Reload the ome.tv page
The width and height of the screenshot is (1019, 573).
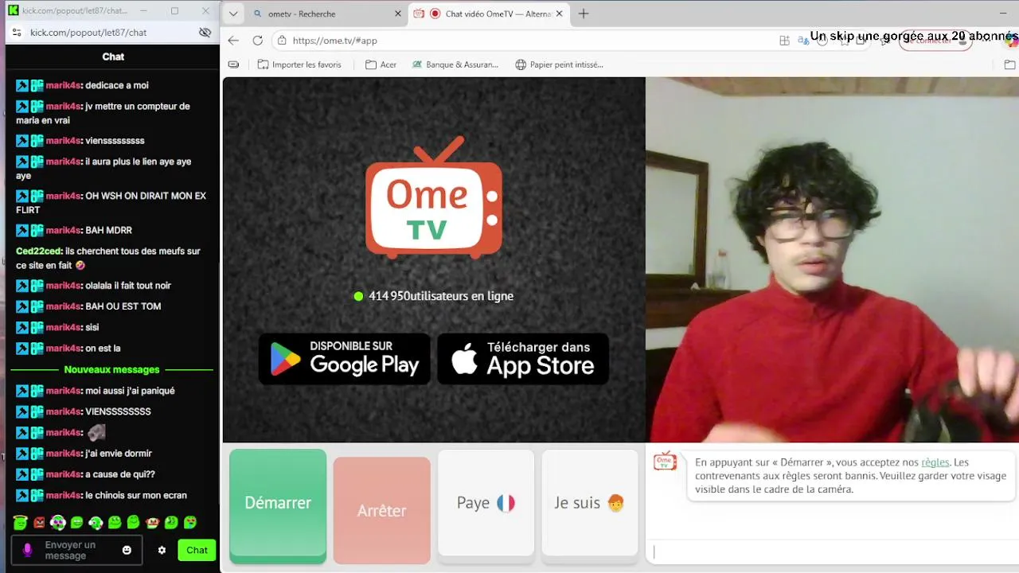(x=258, y=41)
